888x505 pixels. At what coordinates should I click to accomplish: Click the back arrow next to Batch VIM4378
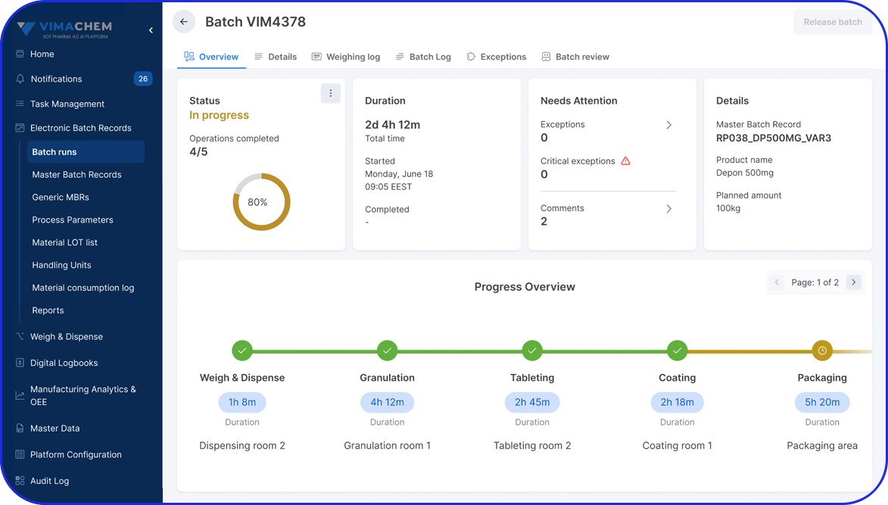[184, 22]
